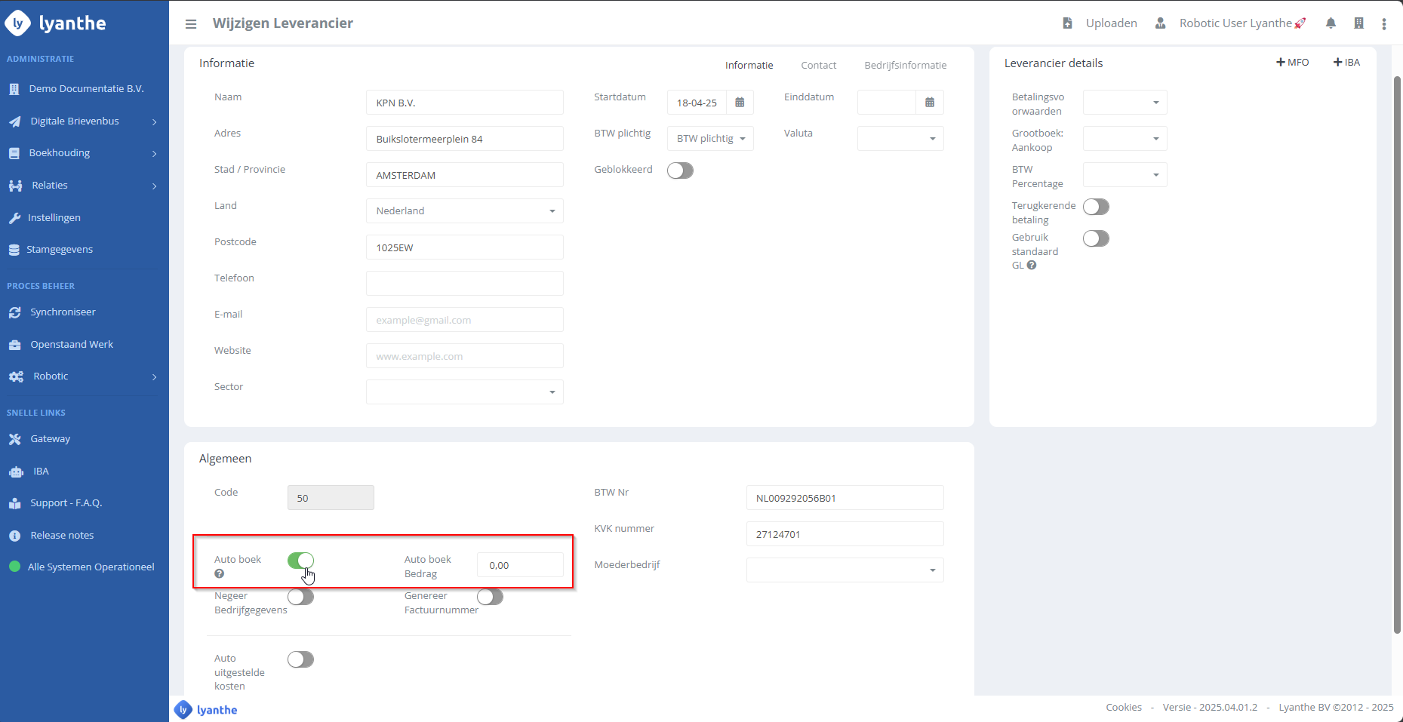The width and height of the screenshot is (1403, 722).
Task: Click the Gebruik standaard GL help icon
Action: coord(1032,266)
